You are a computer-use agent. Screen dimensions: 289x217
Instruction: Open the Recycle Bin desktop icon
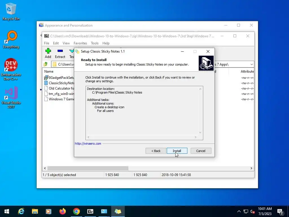tap(11, 12)
